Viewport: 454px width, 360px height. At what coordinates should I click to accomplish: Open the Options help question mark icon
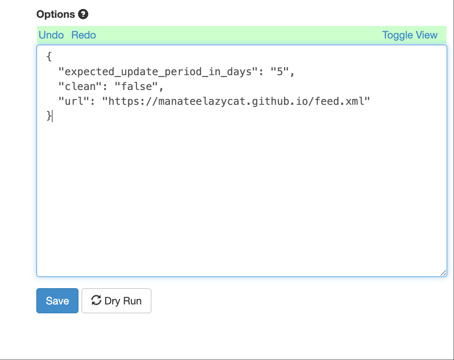(x=83, y=14)
